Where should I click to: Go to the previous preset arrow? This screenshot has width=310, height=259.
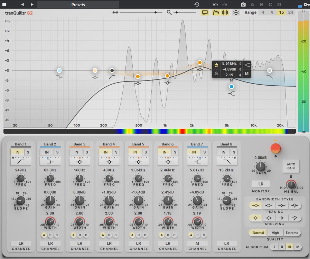click(x=22, y=4)
